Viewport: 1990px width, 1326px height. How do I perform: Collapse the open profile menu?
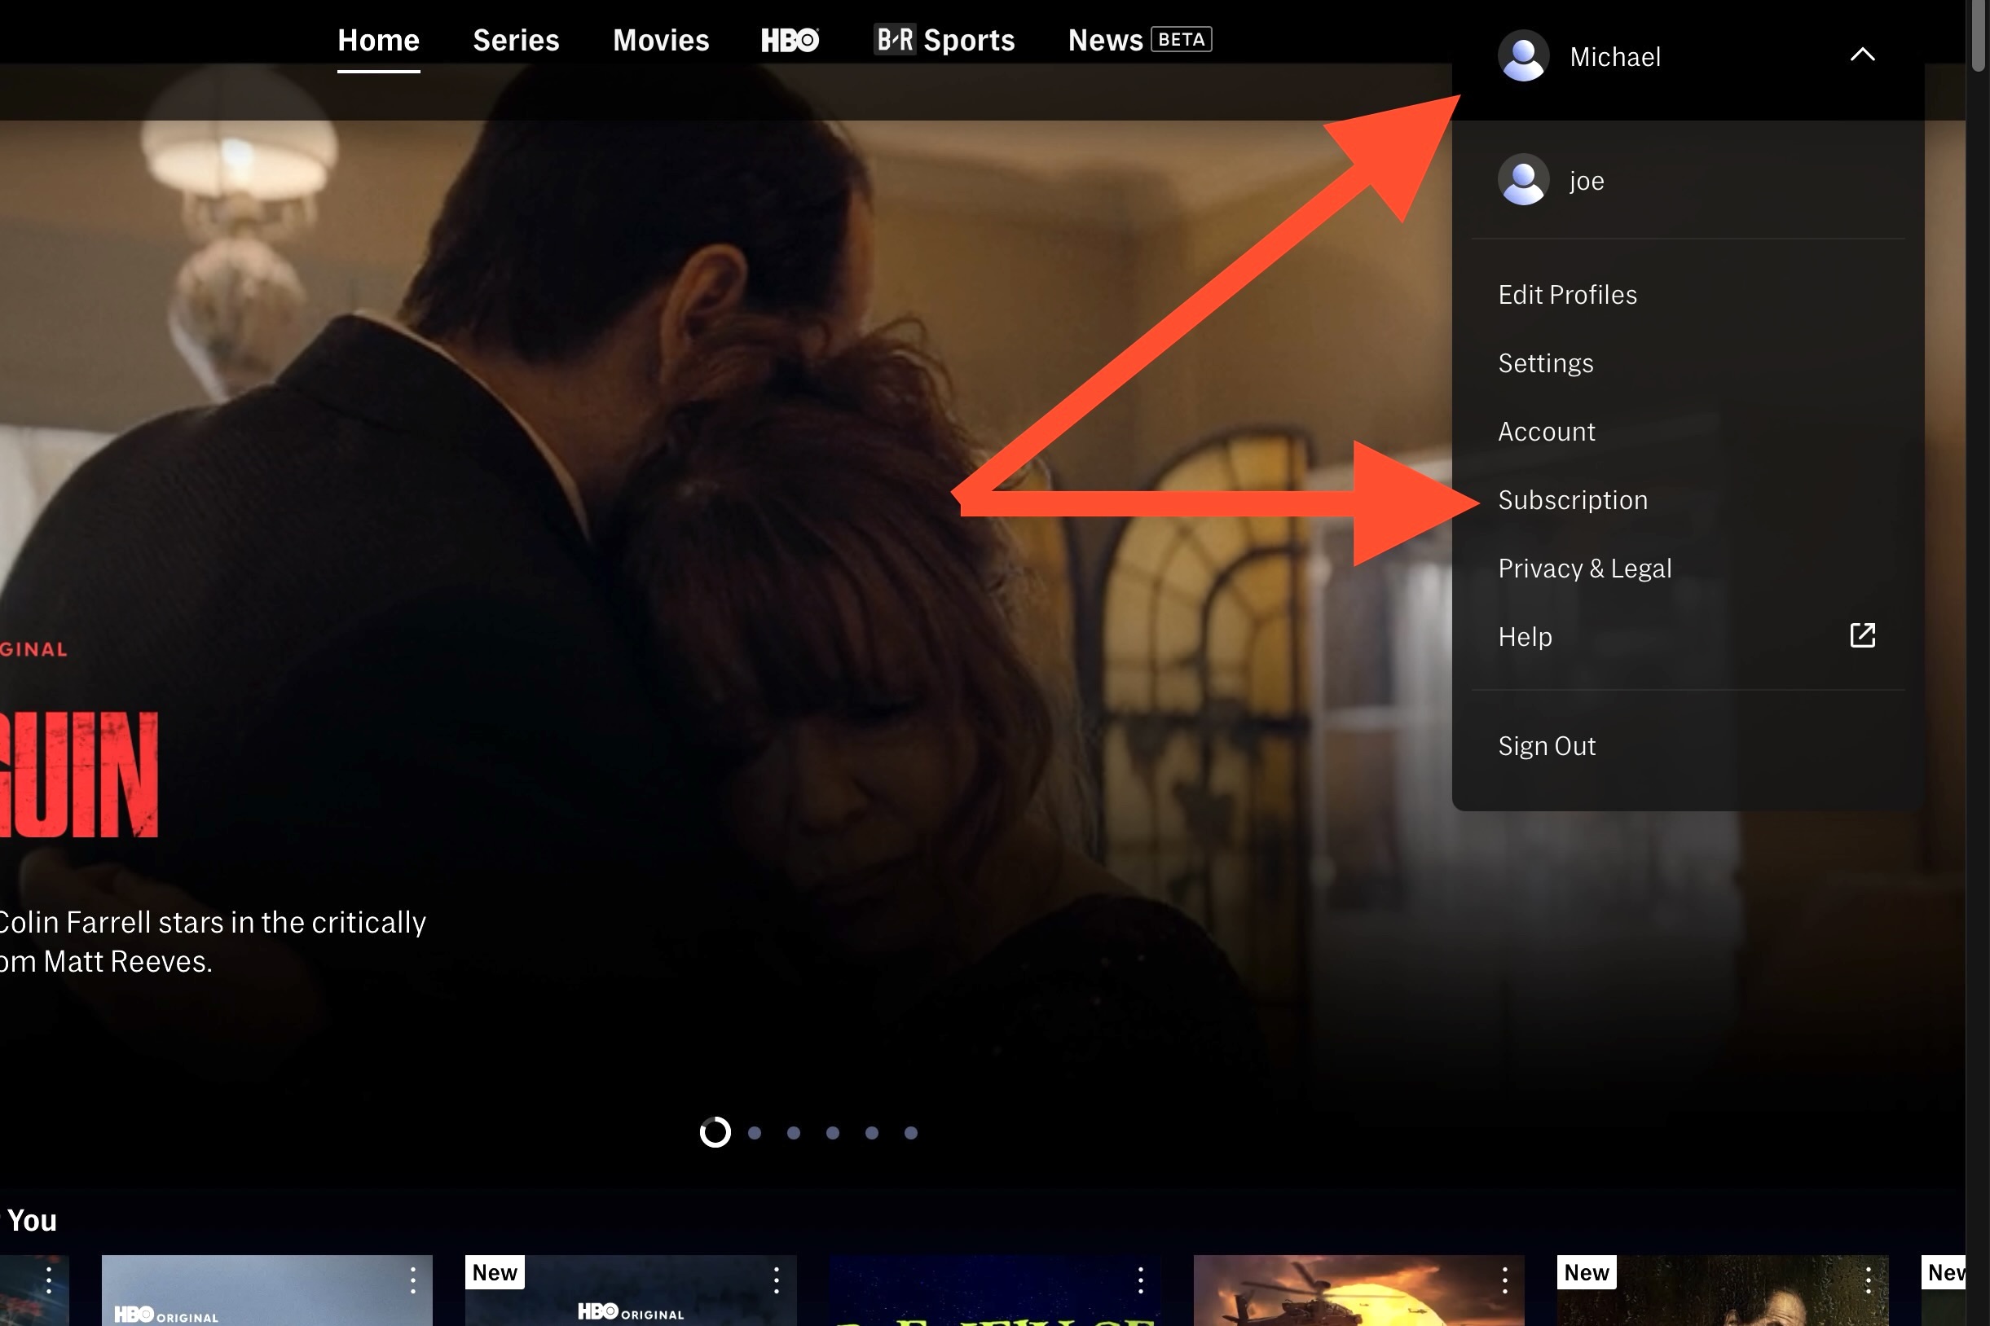[1863, 55]
